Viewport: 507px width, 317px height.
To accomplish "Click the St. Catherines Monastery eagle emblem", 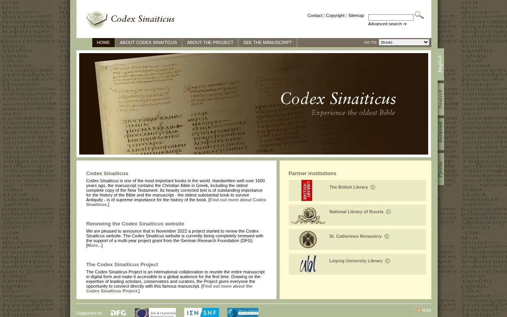I will click(308, 239).
